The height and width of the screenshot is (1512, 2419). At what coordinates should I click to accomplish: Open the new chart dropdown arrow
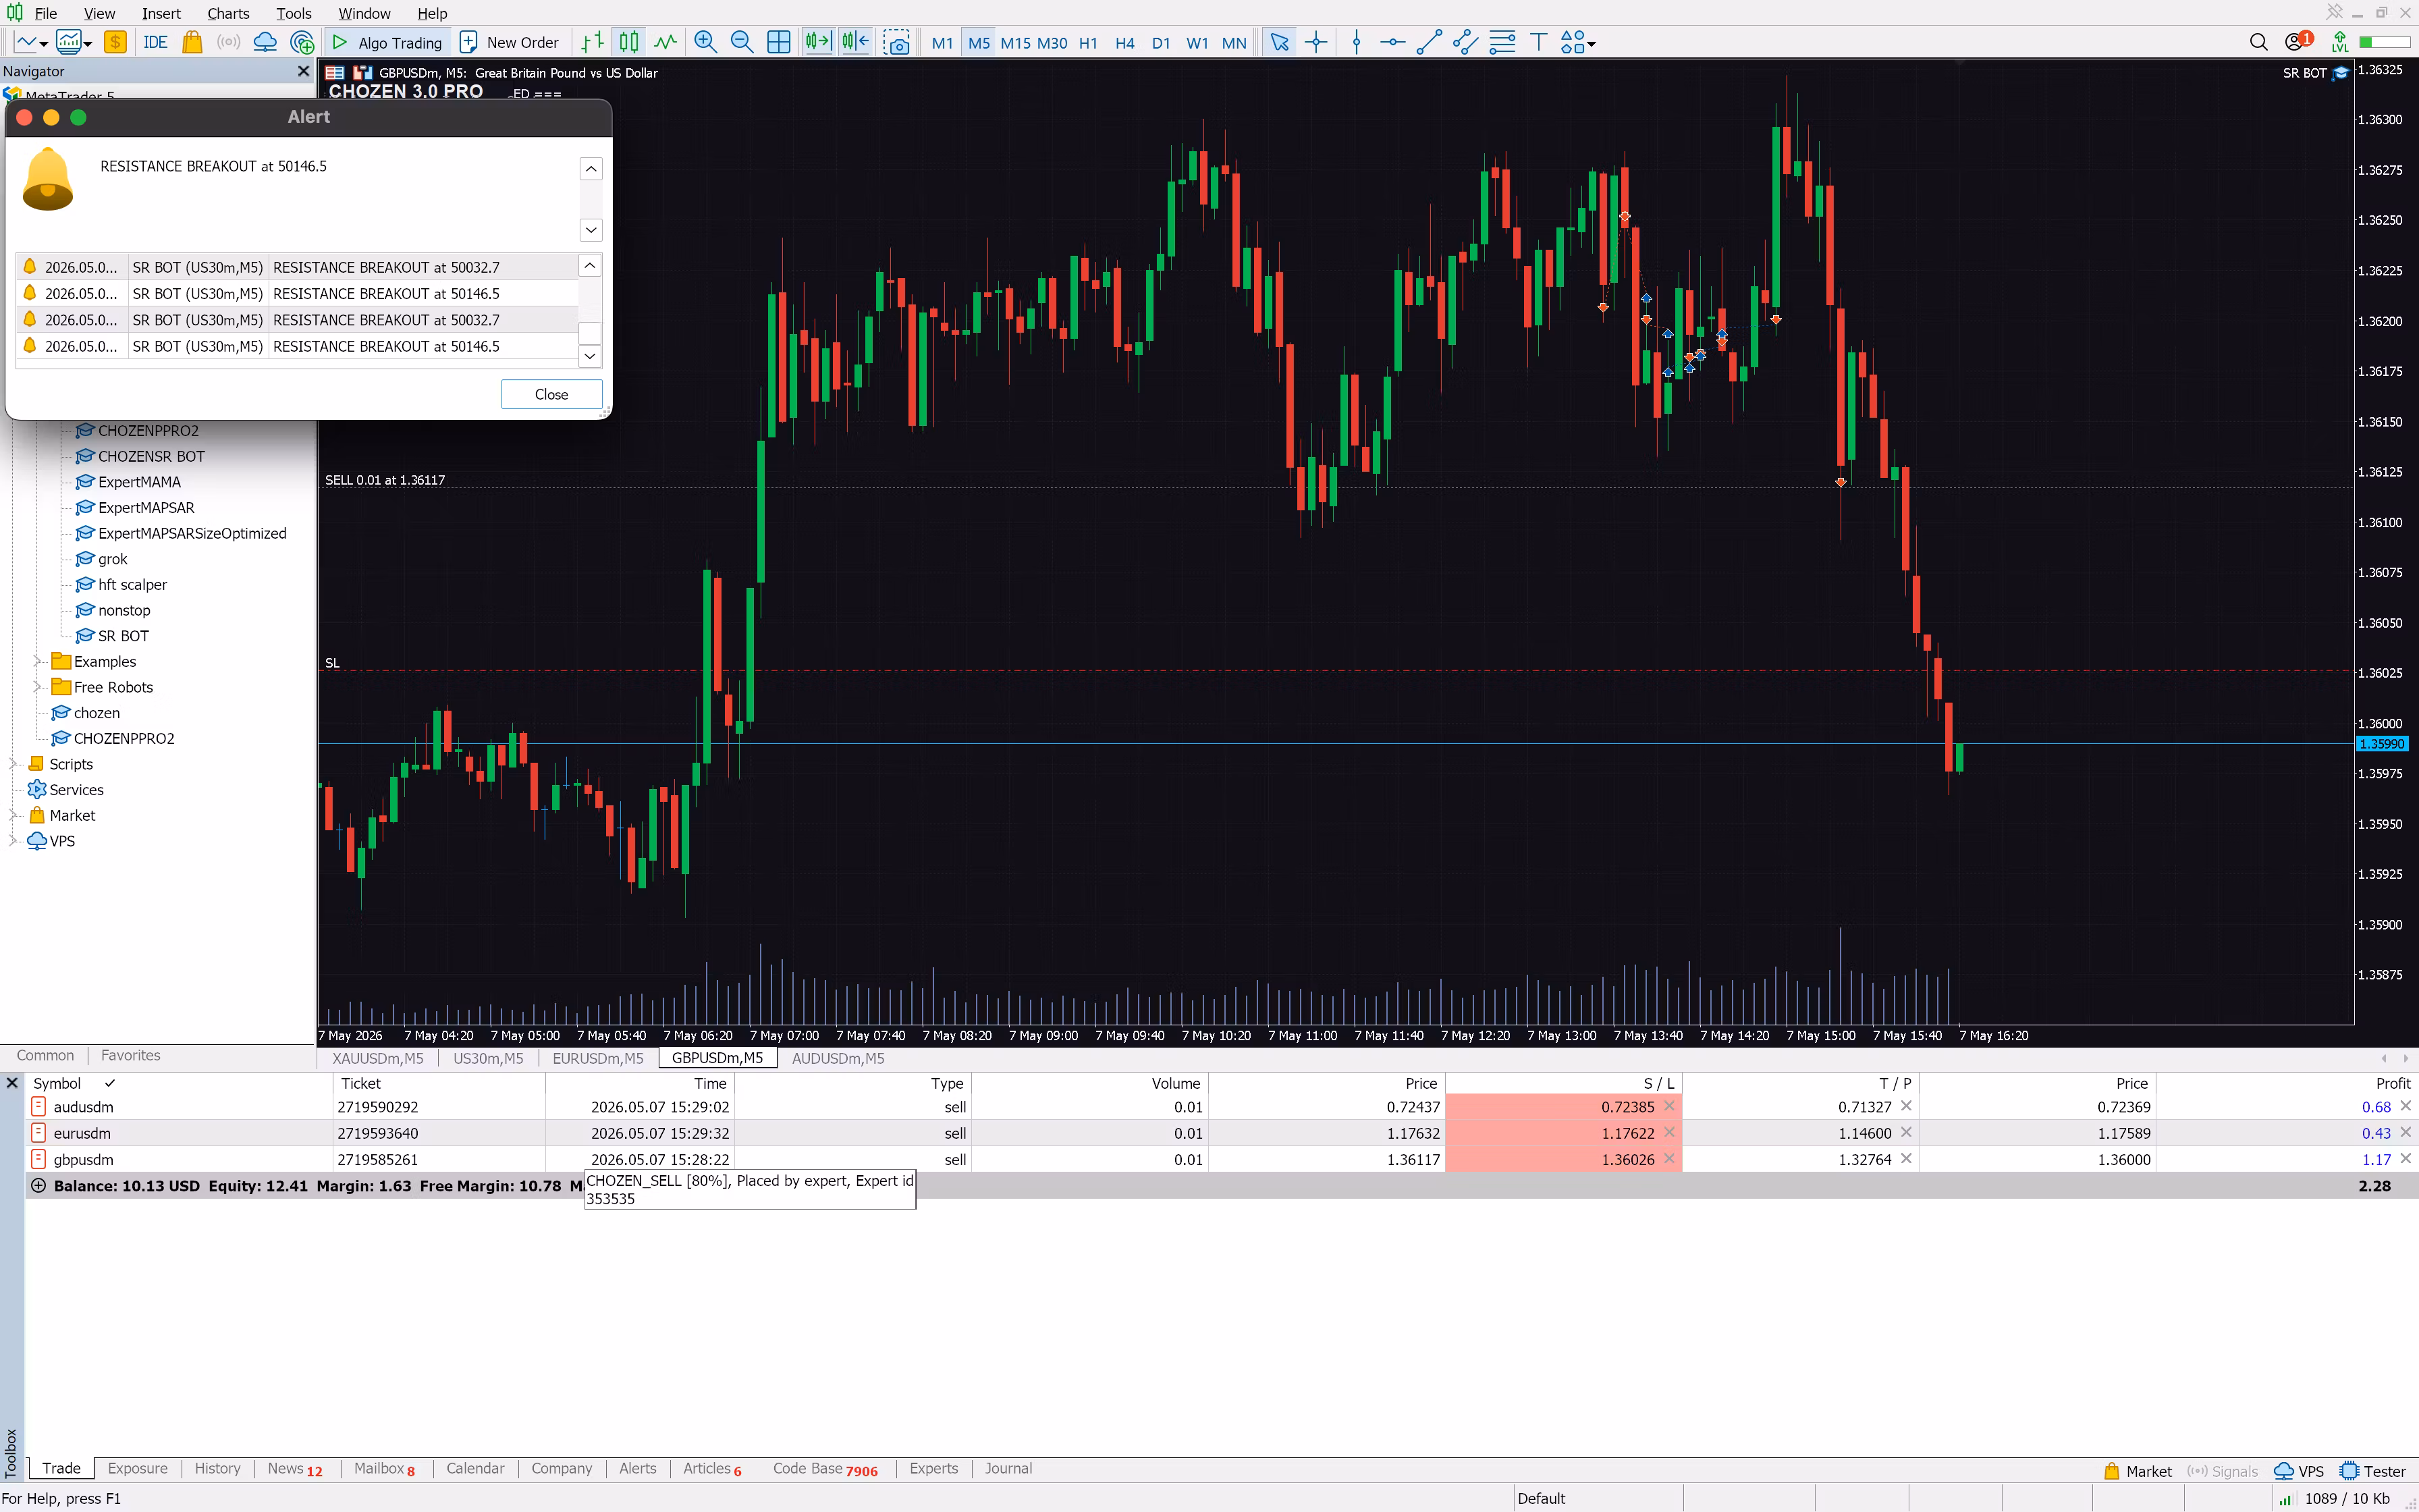point(43,43)
